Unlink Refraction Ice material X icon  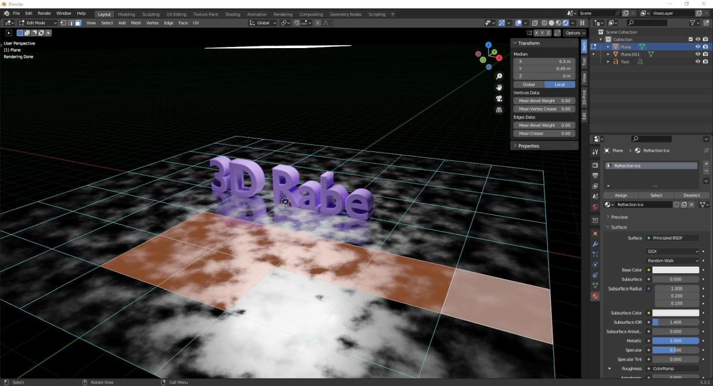click(x=692, y=204)
